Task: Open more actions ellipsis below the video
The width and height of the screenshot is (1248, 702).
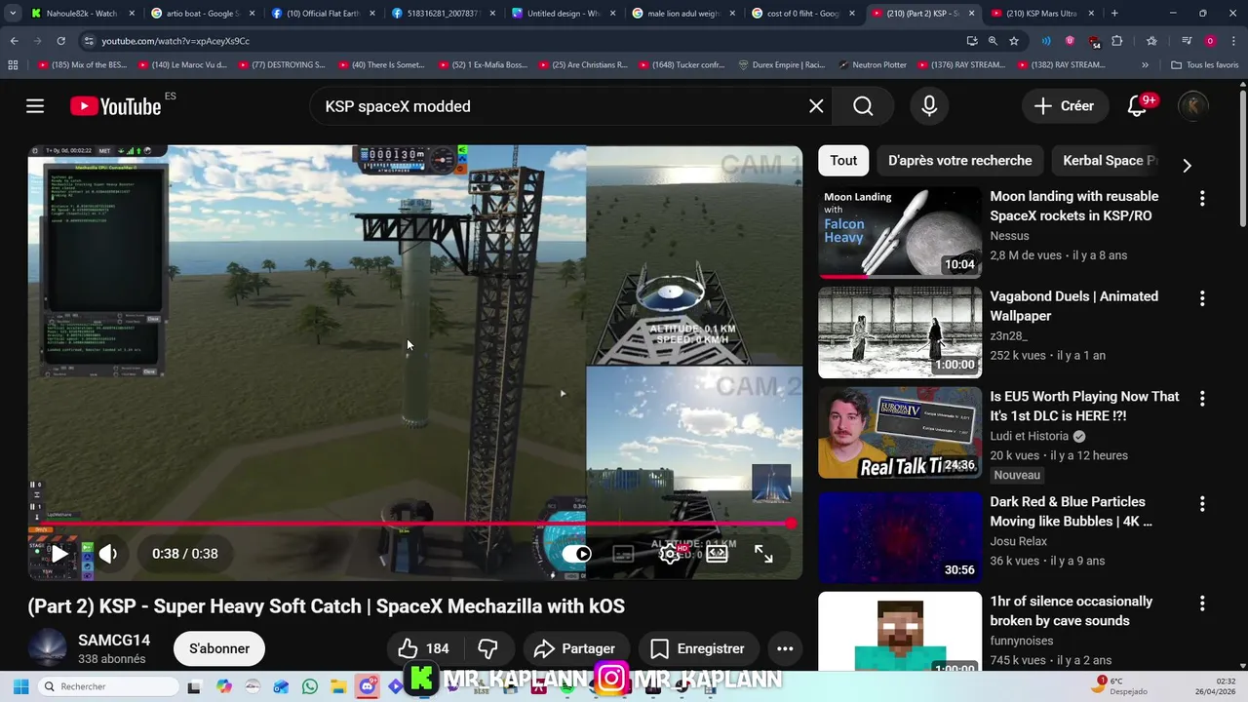Action: point(785,648)
